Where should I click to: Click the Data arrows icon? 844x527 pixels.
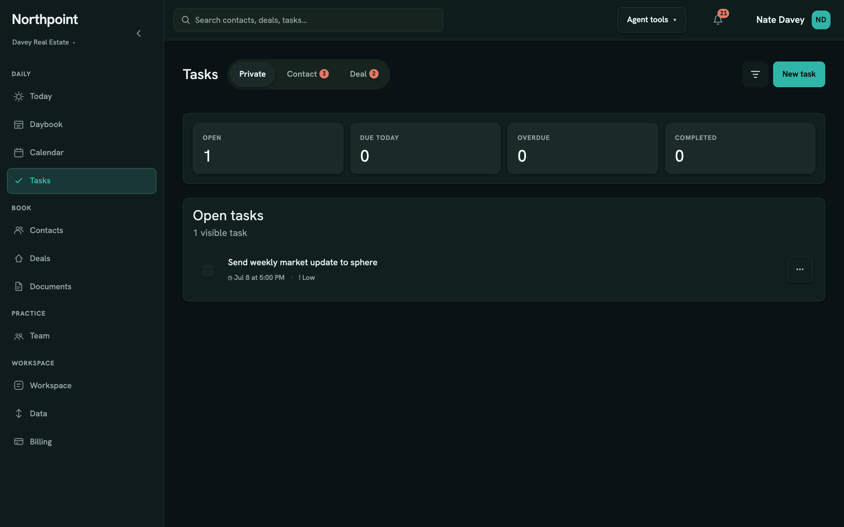(x=19, y=413)
